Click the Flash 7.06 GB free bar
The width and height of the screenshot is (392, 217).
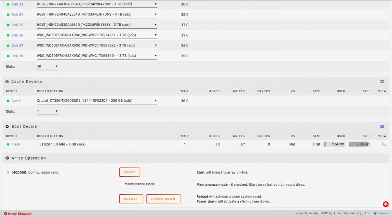click(359, 144)
